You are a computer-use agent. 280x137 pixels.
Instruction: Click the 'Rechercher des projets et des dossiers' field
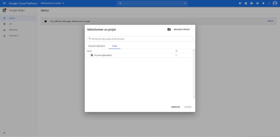140,39
